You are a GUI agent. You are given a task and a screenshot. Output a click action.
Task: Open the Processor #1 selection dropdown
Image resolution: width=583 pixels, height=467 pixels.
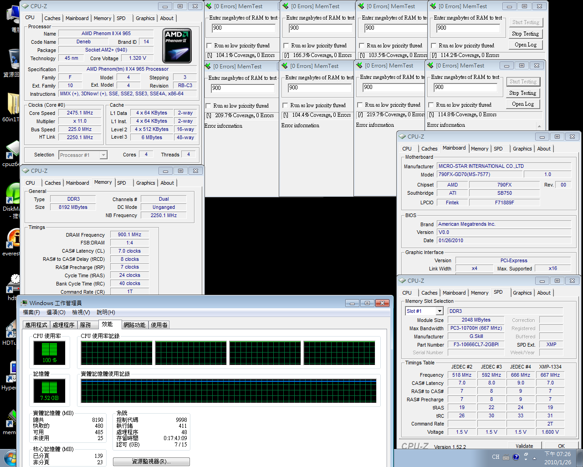[103, 155]
